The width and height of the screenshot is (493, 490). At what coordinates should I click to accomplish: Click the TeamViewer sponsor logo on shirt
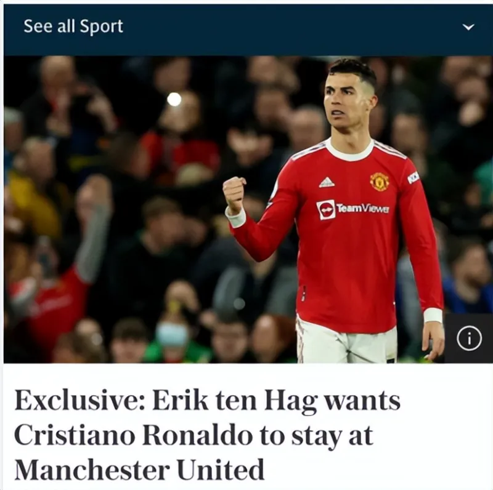click(352, 209)
